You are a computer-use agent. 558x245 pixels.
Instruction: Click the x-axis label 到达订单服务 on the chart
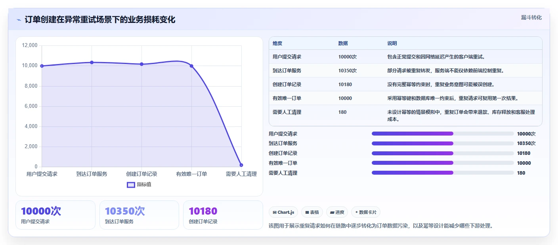[x=92, y=174]
